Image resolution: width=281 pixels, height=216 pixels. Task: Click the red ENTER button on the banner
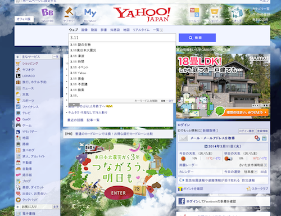point(119,193)
